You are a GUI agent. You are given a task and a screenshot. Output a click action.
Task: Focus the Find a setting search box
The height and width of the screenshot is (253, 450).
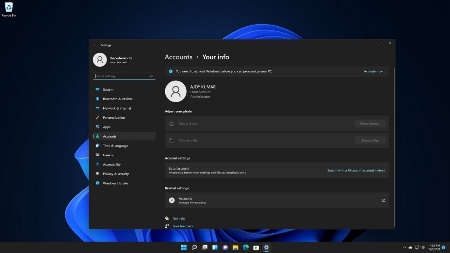(124, 76)
